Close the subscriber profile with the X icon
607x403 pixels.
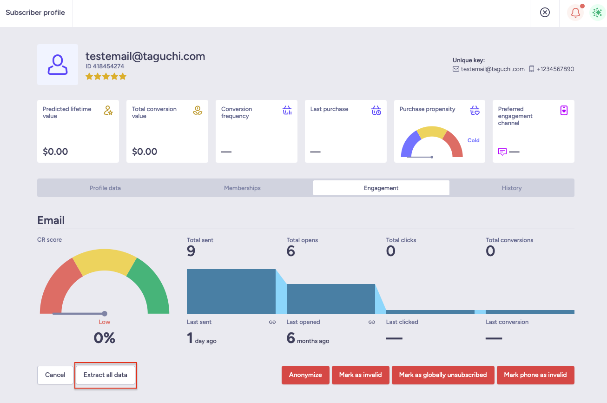(x=545, y=13)
